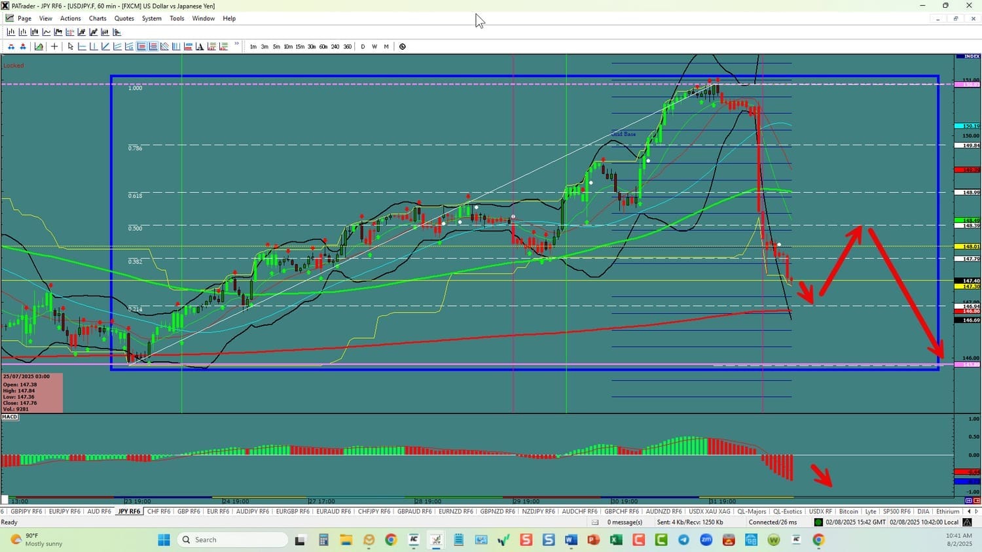Click the envelope messages icon in status bar
Viewport: 982px width, 552px height.
tap(595, 522)
